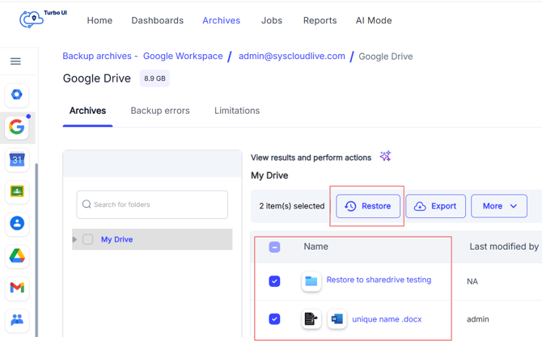Open Google Contacts icon in sidebar
542x341 pixels.
17,223
